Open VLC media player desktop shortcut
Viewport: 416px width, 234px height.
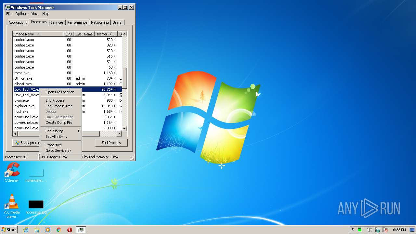(12, 206)
